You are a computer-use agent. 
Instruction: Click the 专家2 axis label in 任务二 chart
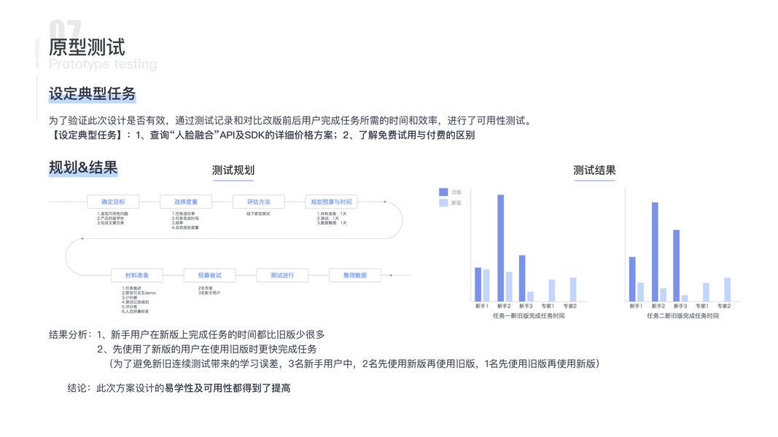point(724,306)
